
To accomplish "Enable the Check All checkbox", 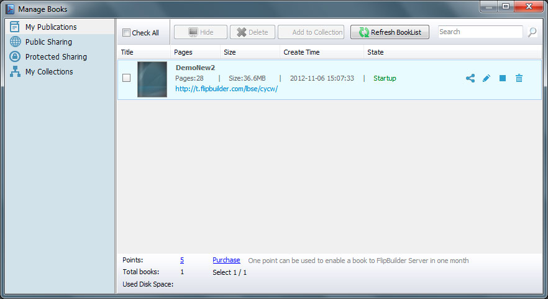I will [127, 33].
